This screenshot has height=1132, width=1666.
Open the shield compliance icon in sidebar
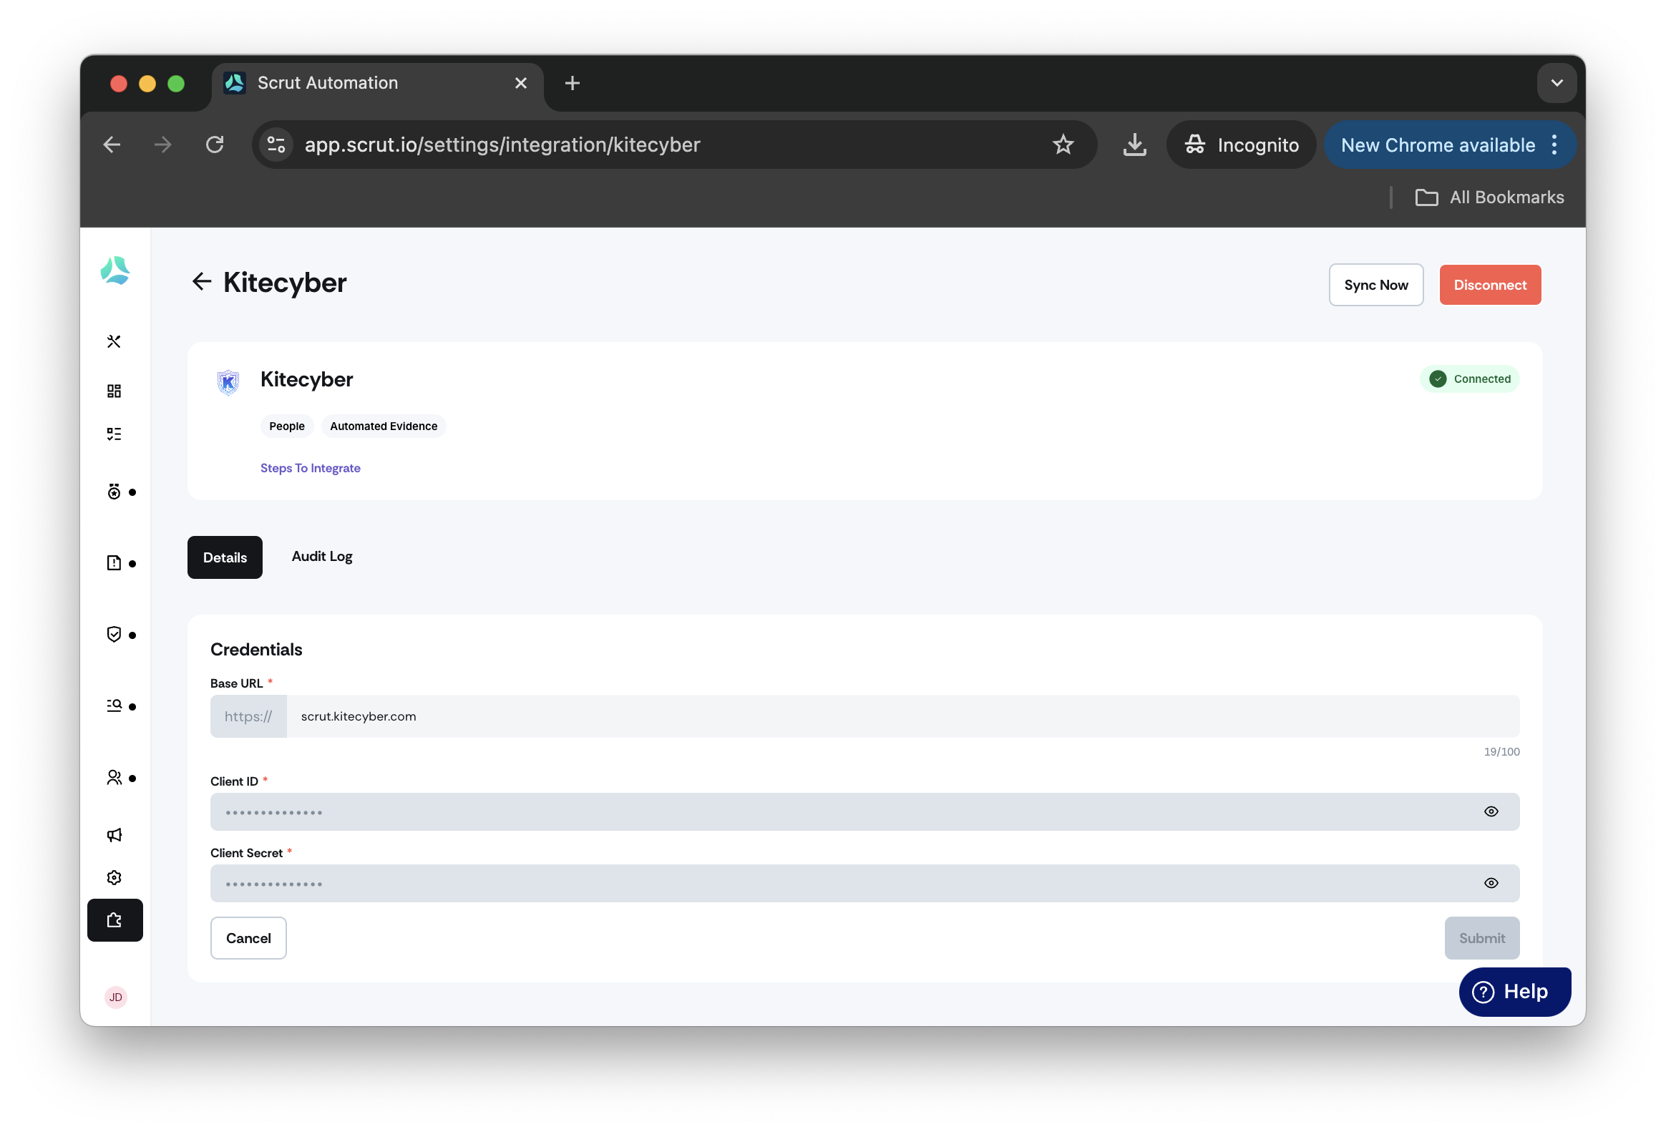114,635
